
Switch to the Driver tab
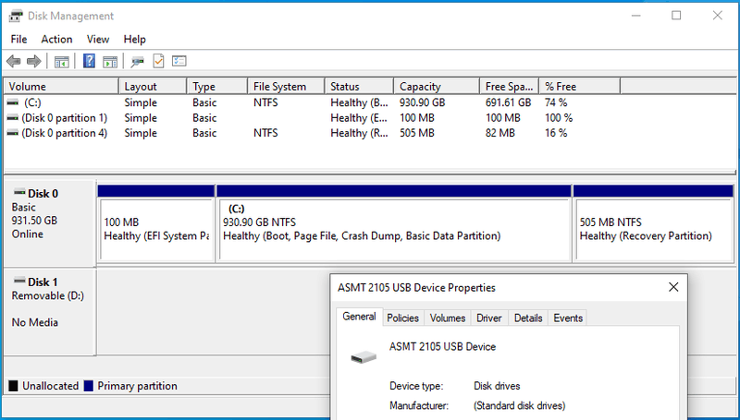tap(489, 318)
